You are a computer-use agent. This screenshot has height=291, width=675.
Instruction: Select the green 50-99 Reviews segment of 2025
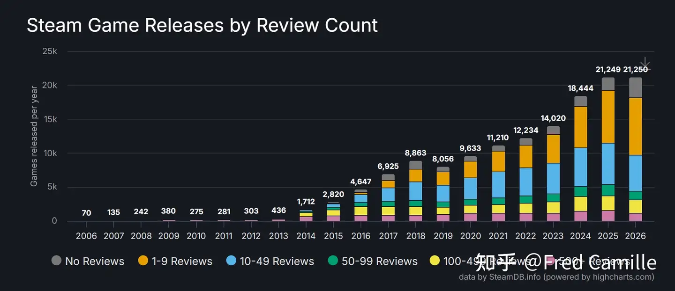[608, 190]
